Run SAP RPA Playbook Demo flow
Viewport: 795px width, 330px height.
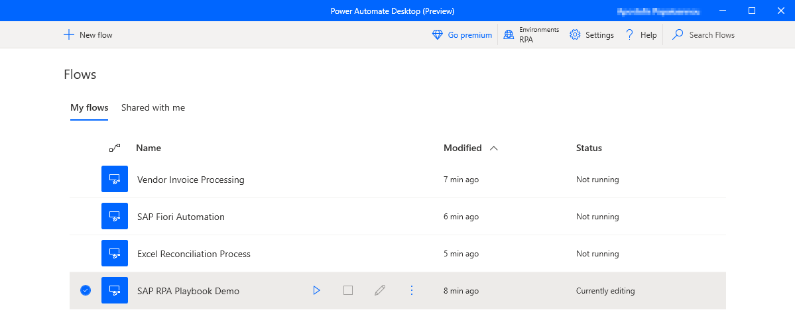(x=317, y=290)
